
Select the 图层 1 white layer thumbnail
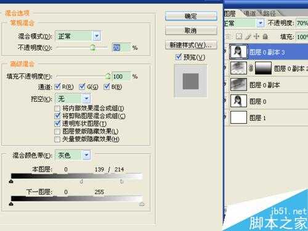(238, 118)
